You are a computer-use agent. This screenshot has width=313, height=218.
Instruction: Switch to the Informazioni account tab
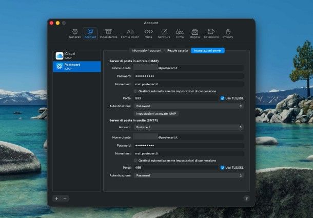[x=146, y=51]
